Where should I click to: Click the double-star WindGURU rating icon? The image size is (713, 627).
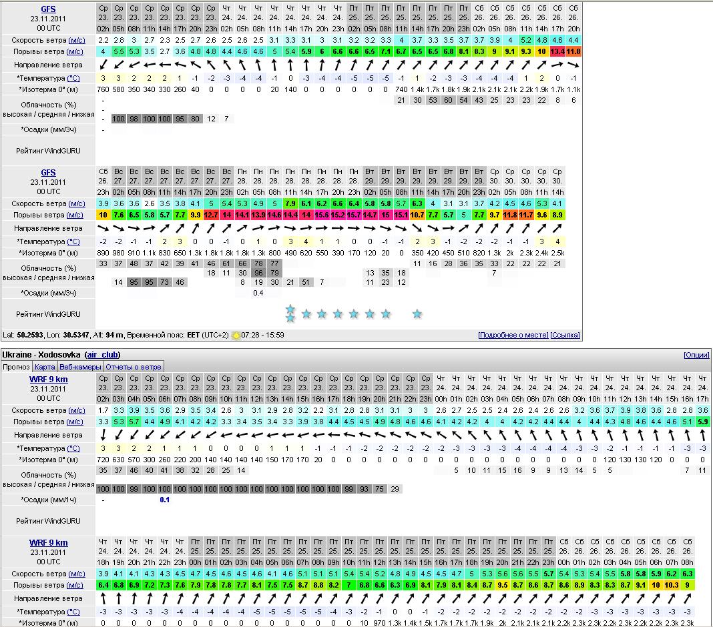(x=290, y=313)
